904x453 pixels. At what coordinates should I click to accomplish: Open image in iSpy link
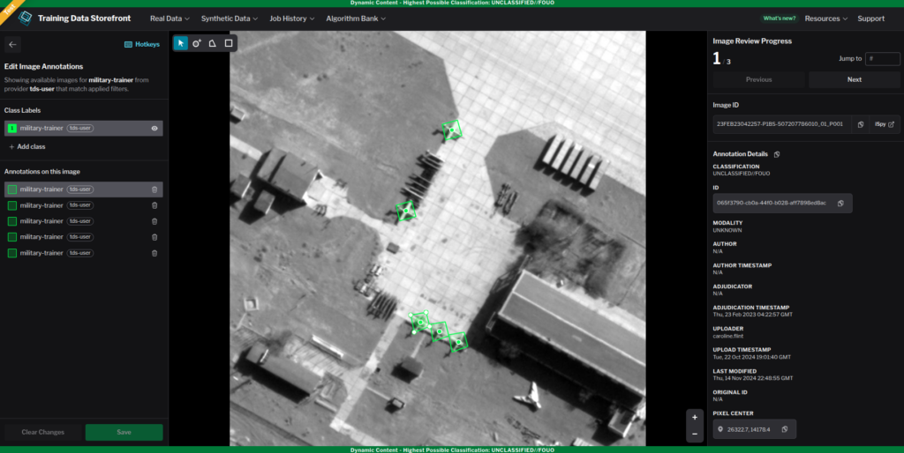coord(885,124)
